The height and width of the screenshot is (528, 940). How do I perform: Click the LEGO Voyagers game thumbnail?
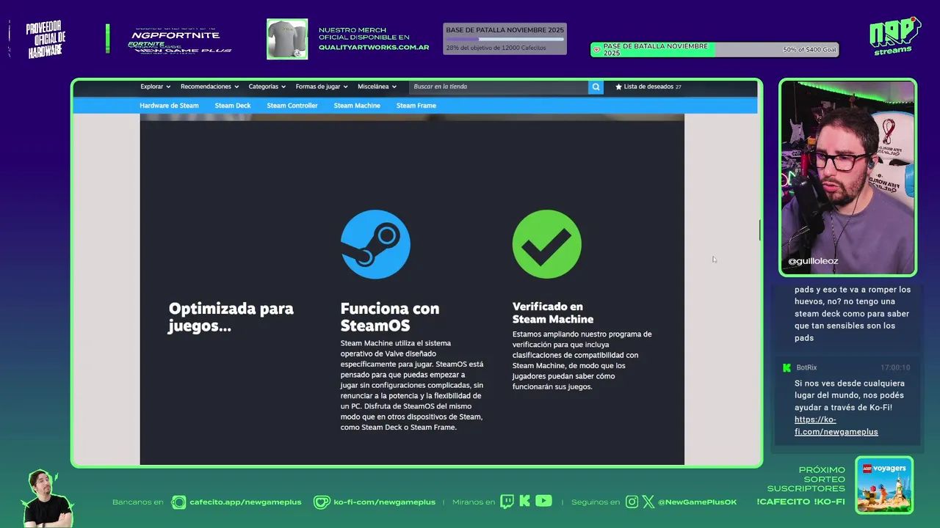[884, 485]
